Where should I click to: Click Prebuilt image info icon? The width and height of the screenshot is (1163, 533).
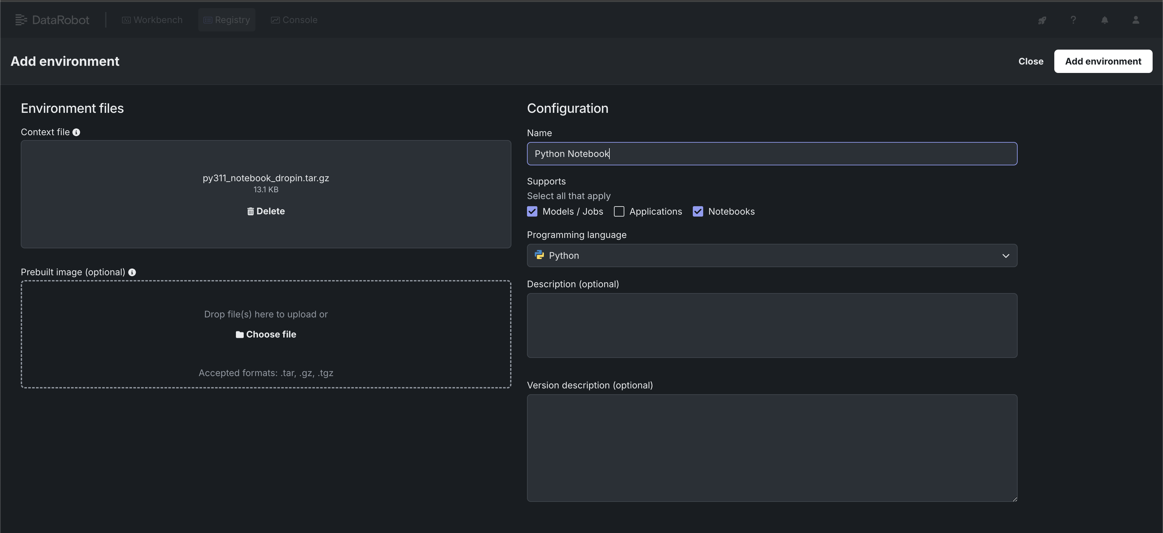tap(132, 272)
